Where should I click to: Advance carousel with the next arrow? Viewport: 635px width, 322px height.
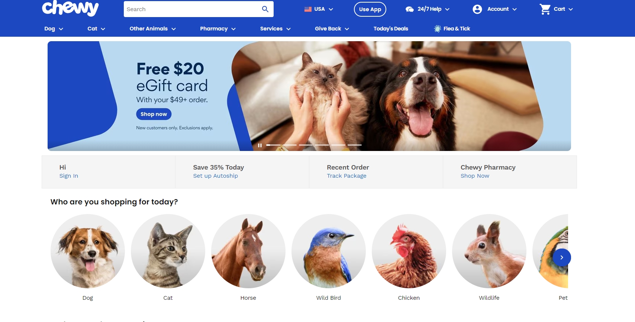pos(562,257)
